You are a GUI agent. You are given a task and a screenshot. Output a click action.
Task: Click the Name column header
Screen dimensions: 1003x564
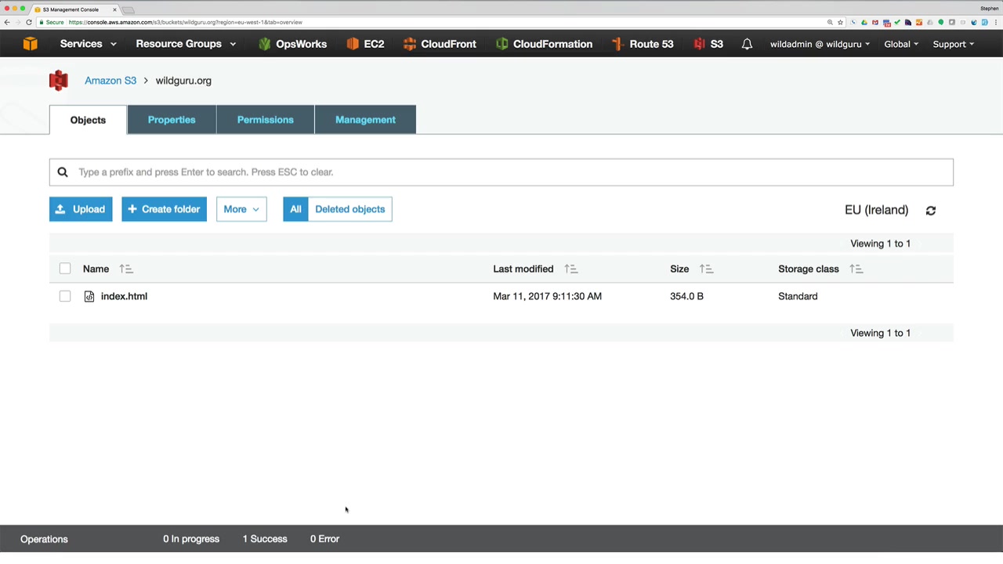(x=96, y=269)
